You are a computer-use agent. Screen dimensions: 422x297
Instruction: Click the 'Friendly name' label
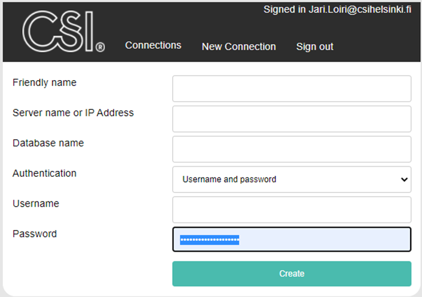pyautogui.click(x=44, y=82)
